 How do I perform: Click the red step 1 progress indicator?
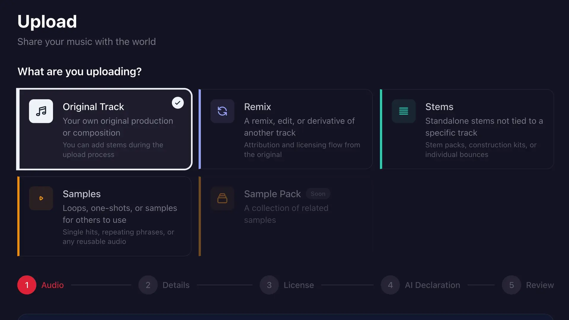(x=26, y=285)
